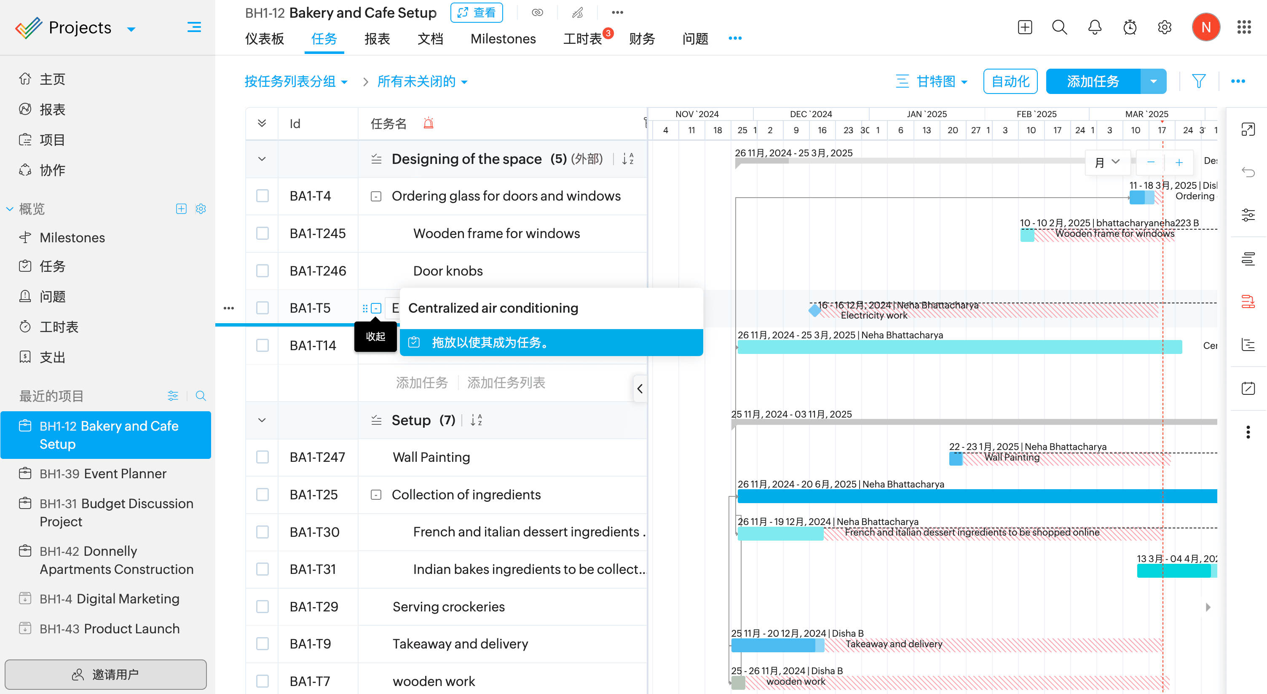Viewport: 1267px width, 694px height.
Task: Click the undo arrow in Gantt sidebar
Action: (1248, 171)
